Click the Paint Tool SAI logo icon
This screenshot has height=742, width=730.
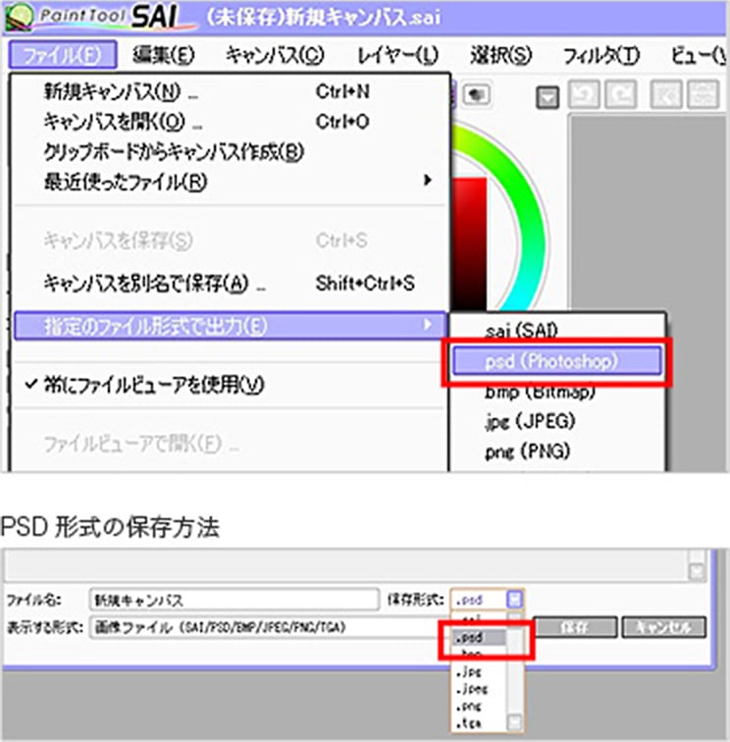pyautogui.click(x=19, y=16)
